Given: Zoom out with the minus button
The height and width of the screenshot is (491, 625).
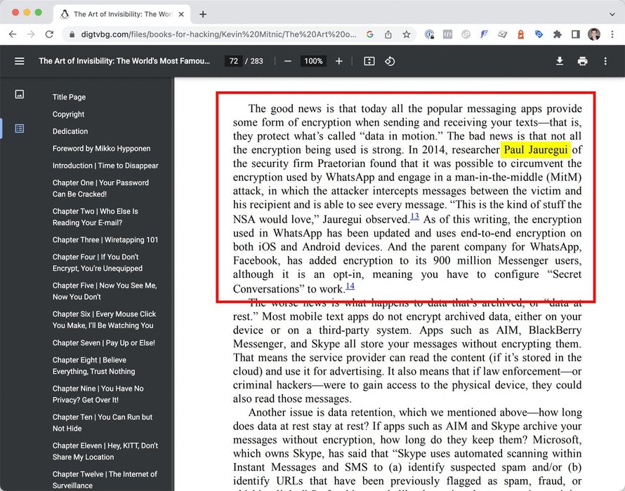Looking at the screenshot, I should coord(288,61).
